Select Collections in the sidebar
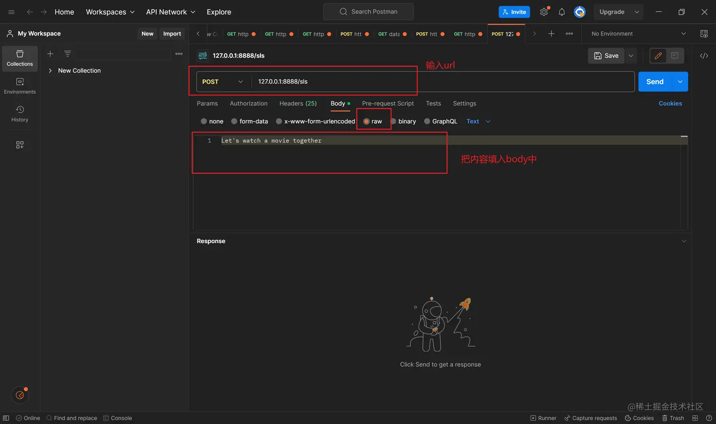The width and height of the screenshot is (716, 424). point(20,58)
